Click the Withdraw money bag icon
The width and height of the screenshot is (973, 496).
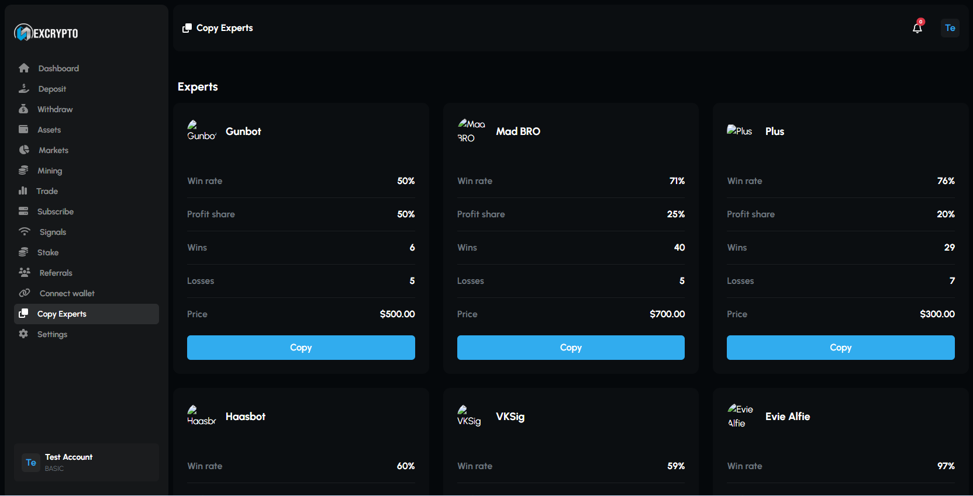(23, 109)
